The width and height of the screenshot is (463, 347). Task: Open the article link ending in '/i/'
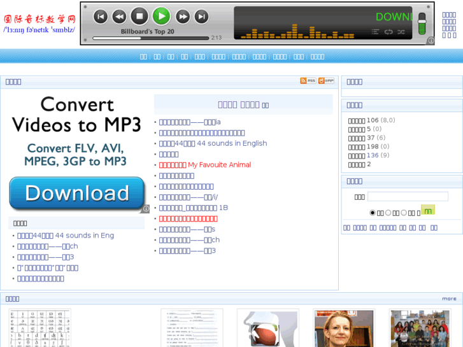point(188,197)
